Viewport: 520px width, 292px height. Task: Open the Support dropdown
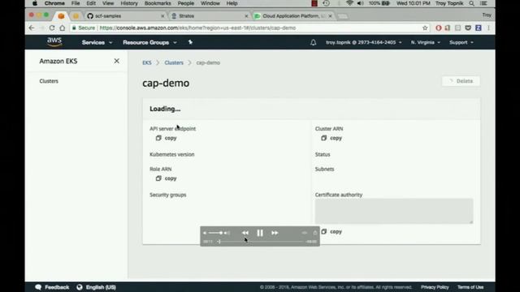[461, 42]
